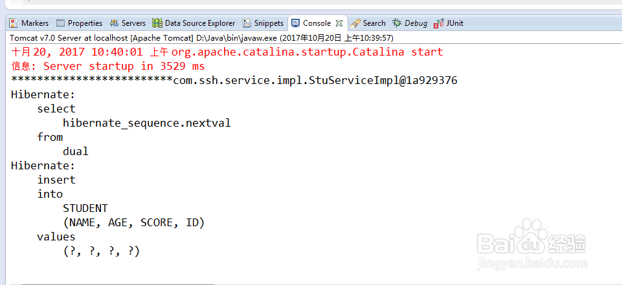The height and width of the screenshot is (285, 622).
Task: Click the JUnit view icon
Action: point(439,23)
